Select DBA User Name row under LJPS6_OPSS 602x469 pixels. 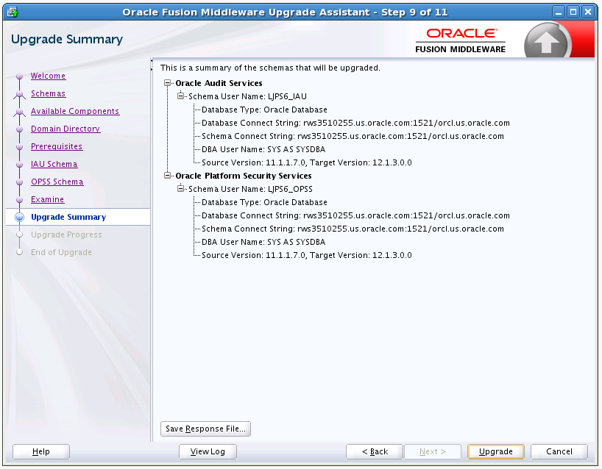(263, 242)
